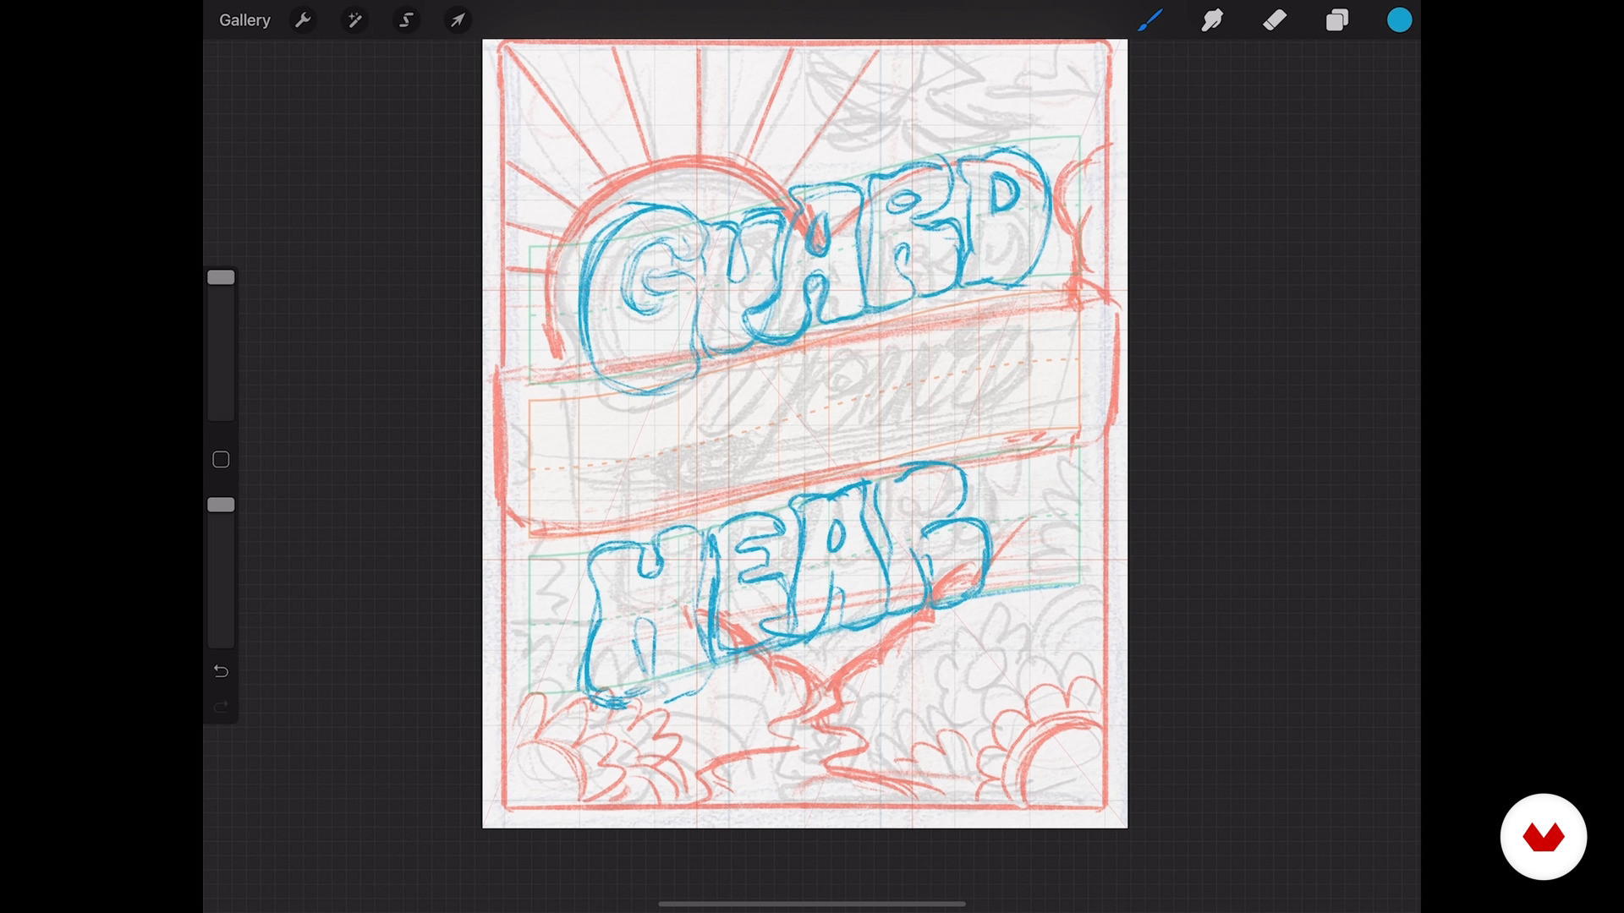Open the Adjustments magic wand menu
Viewport: 1624px width, 913px height.
point(354,20)
